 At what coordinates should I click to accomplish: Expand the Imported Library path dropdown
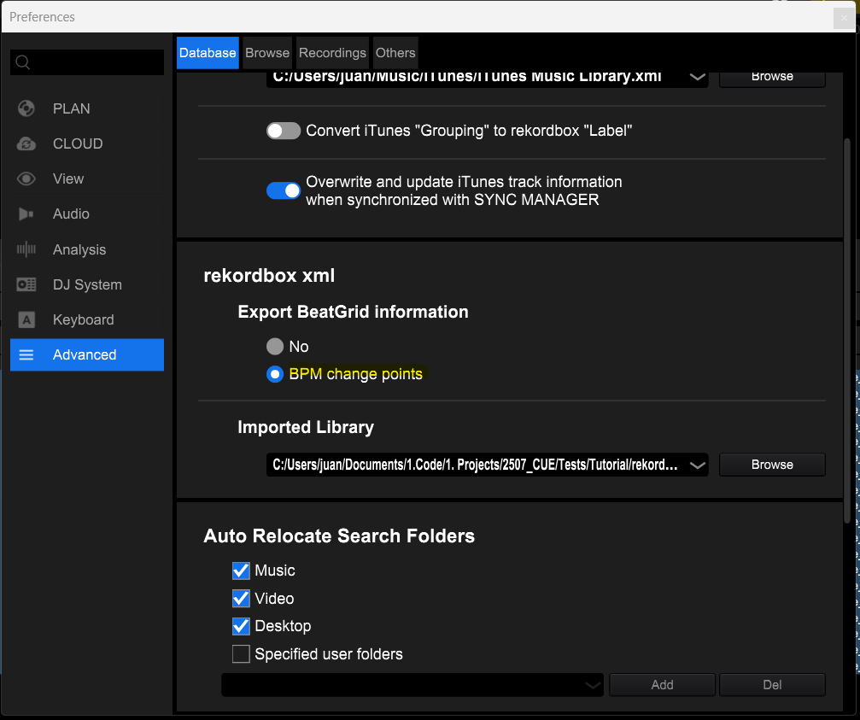point(697,465)
